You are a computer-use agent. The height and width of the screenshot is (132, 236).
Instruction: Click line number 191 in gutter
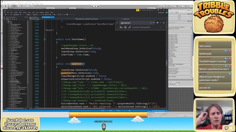coord(37,64)
